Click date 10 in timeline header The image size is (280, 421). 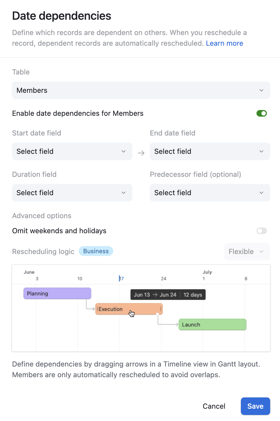[x=80, y=279]
